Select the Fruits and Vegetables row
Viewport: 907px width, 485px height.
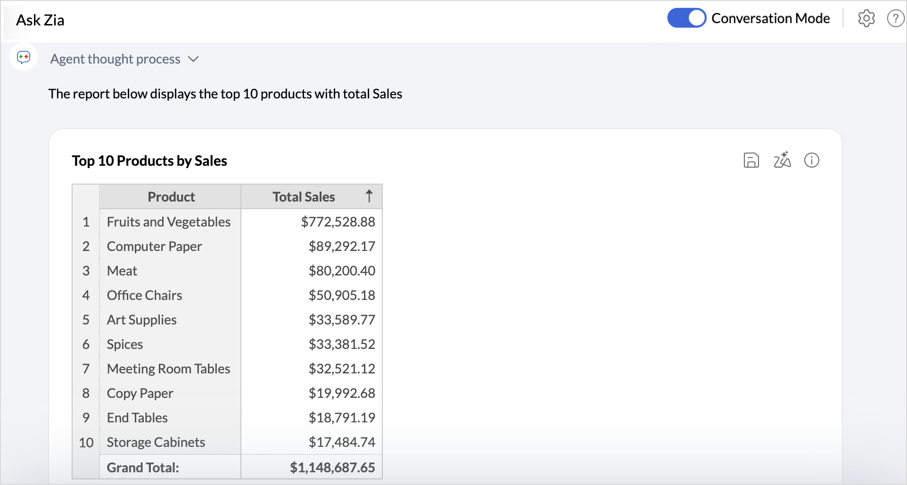(x=168, y=222)
